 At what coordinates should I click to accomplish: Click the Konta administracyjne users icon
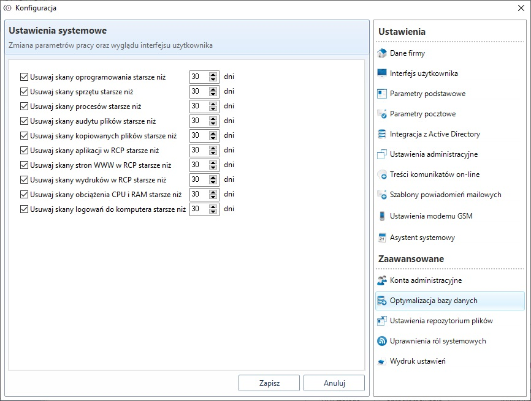(x=382, y=280)
